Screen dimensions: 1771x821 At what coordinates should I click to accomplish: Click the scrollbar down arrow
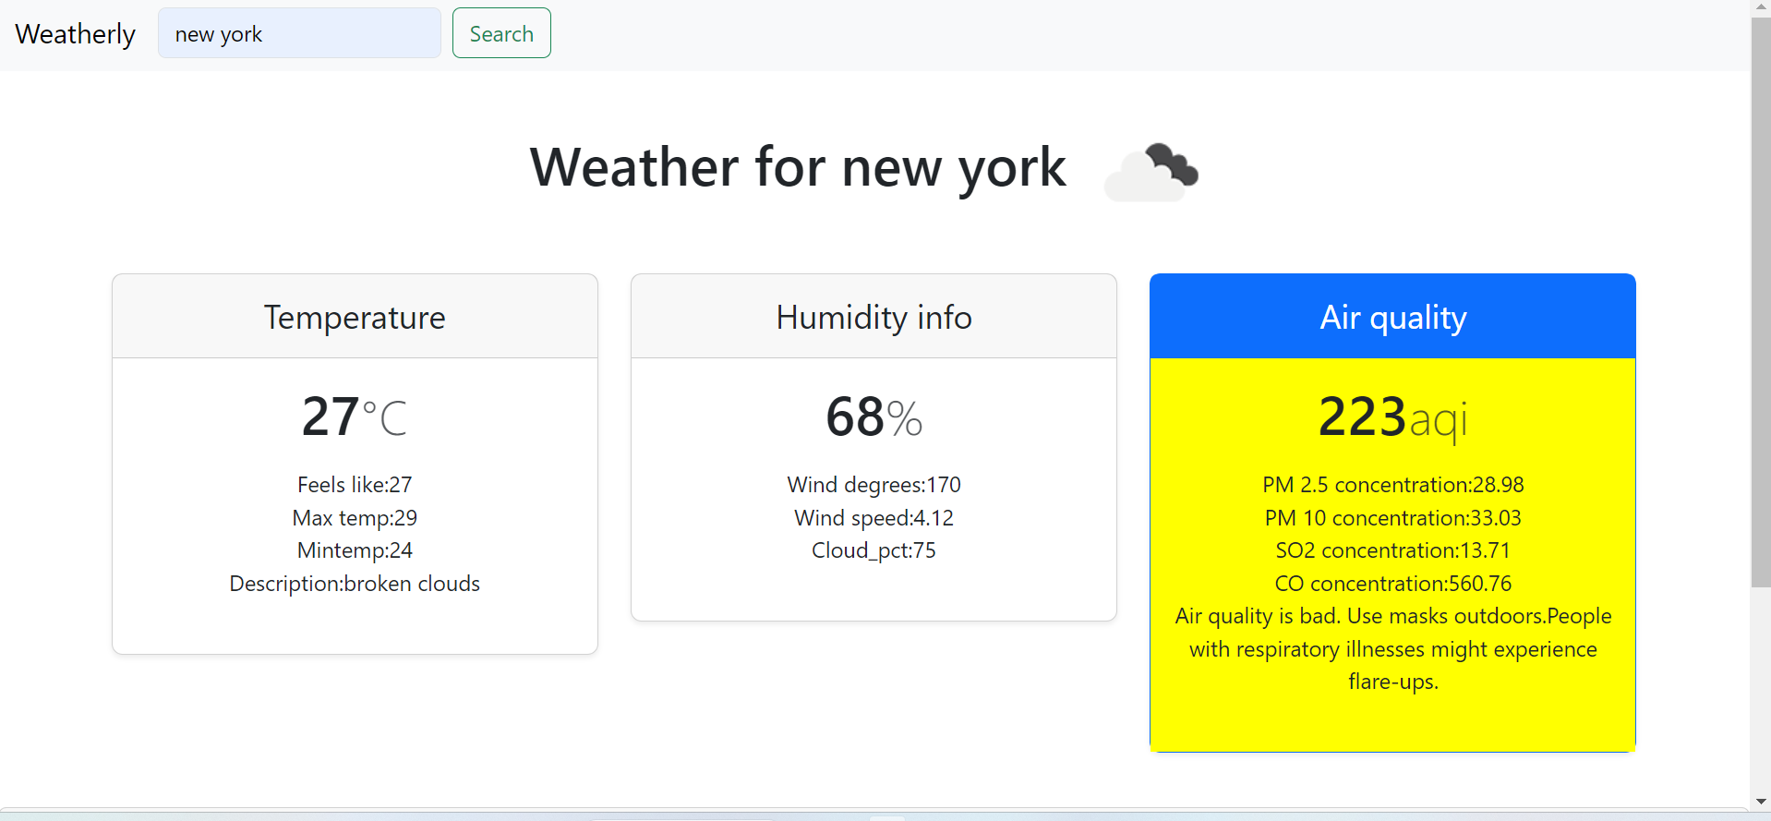1762,802
